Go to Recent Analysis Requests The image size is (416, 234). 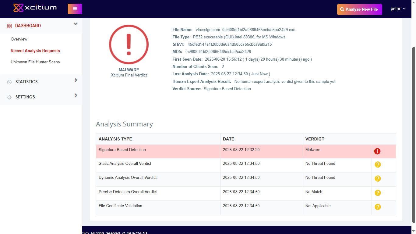(35, 51)
